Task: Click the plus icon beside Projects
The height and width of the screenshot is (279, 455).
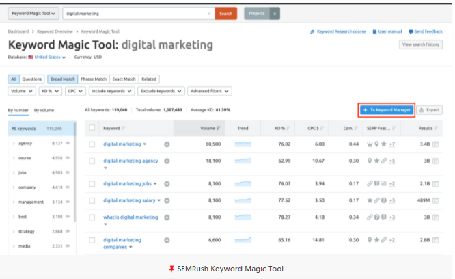Action: 275,14
